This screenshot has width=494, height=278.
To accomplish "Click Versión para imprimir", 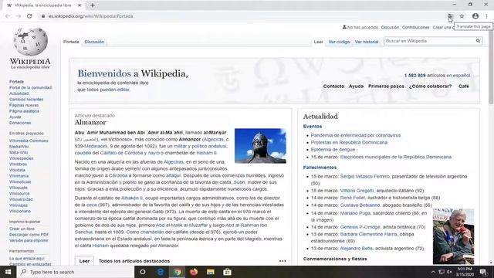I will (x=29, y=240).
